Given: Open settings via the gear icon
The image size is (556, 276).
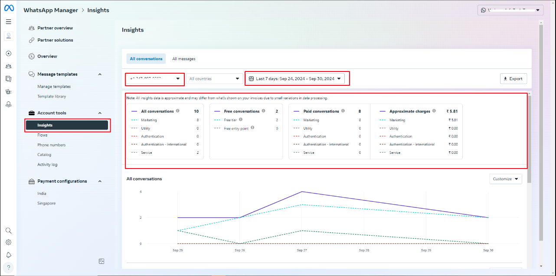Looking at the screenshot, I should [x=9, y=243].
